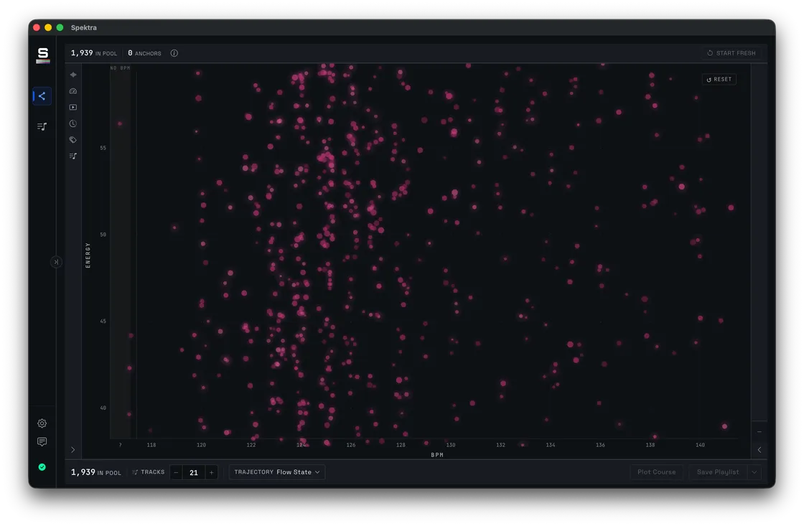This screenshot has width=804, height=526.
Task: Click the 0 Anchors counter
Action: coord(144,53)
